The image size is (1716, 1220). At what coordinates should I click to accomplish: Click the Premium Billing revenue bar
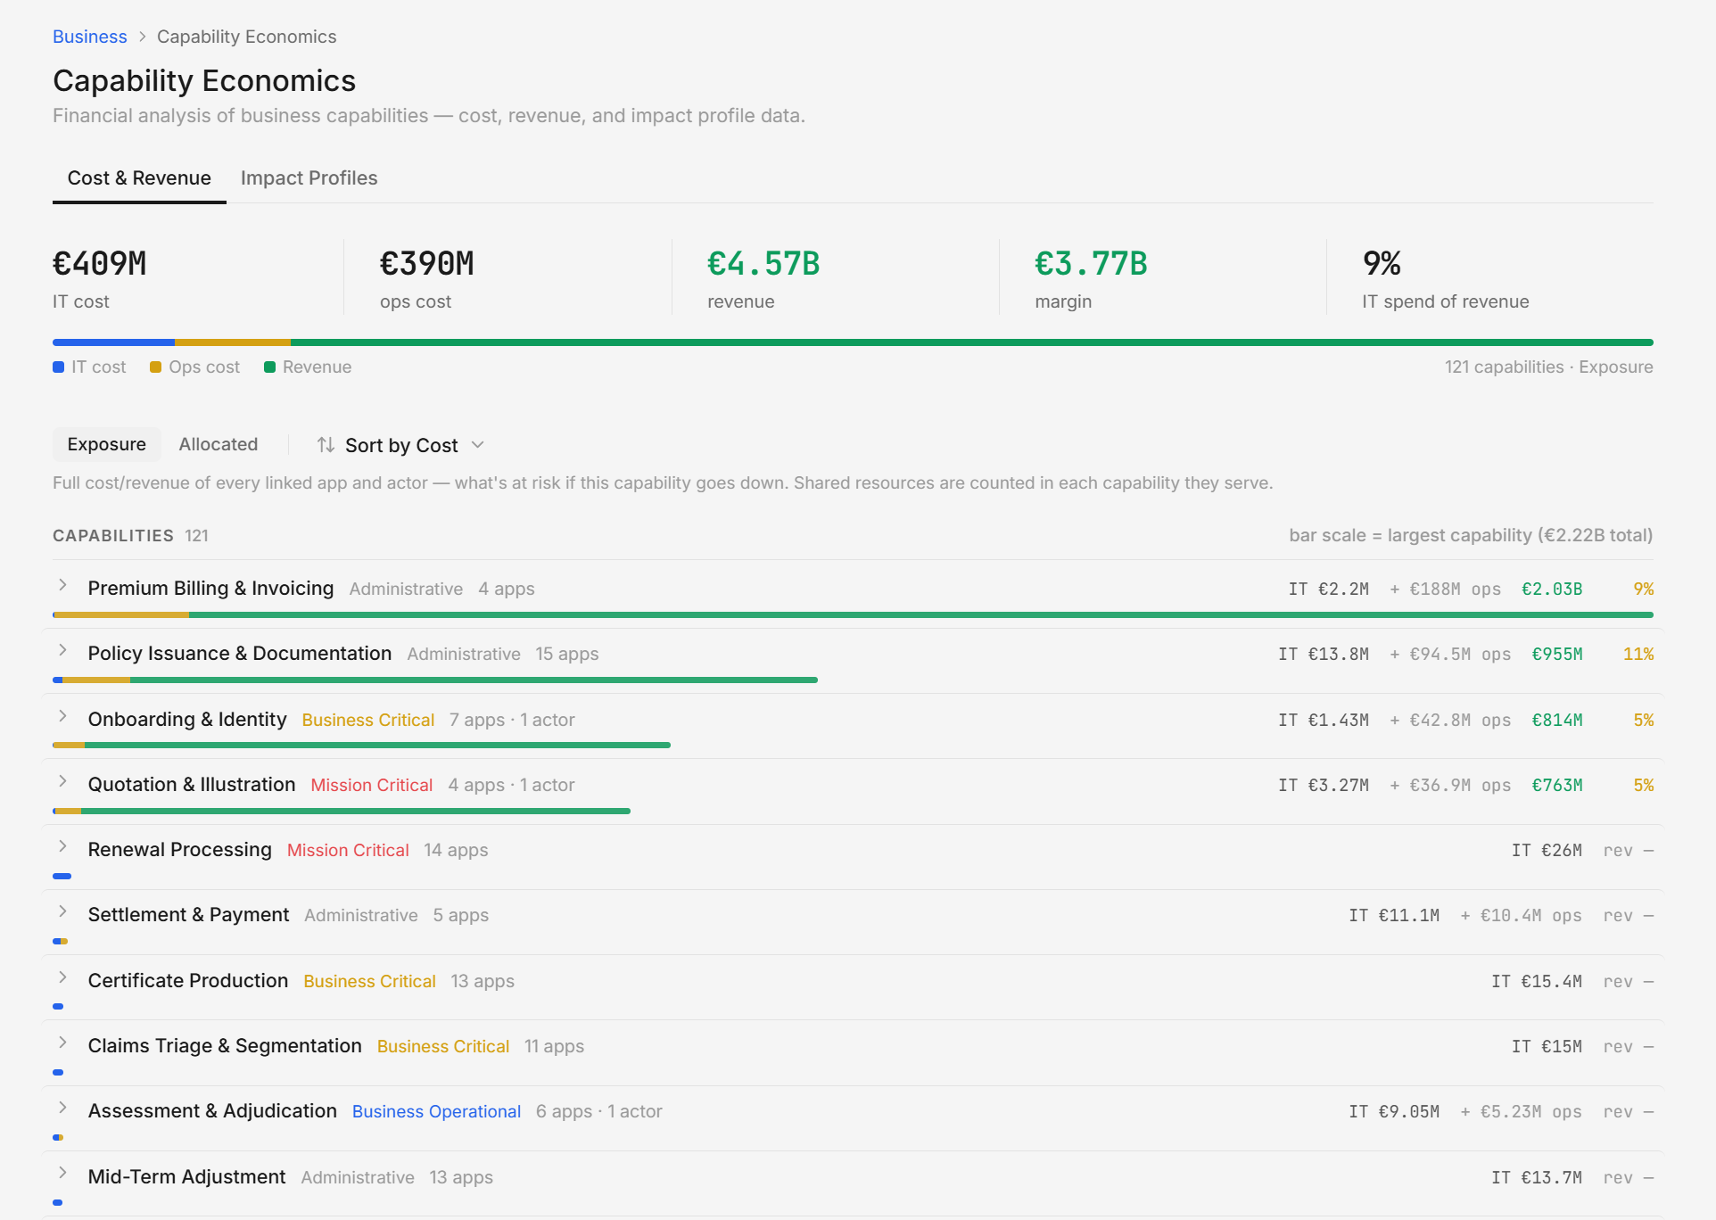pos(921,614)
